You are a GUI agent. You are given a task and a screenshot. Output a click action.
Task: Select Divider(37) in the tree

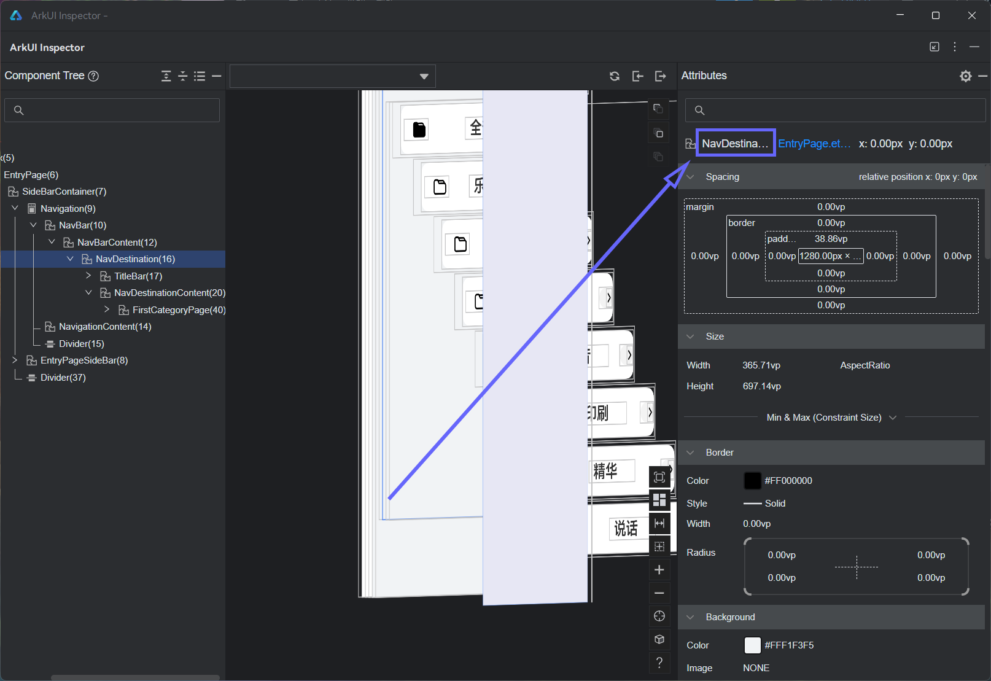(63, 378)
